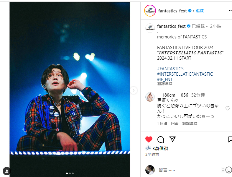Follow fantastics_fext via the 追蹤 link
232x177 pixels.
point(200,11)
